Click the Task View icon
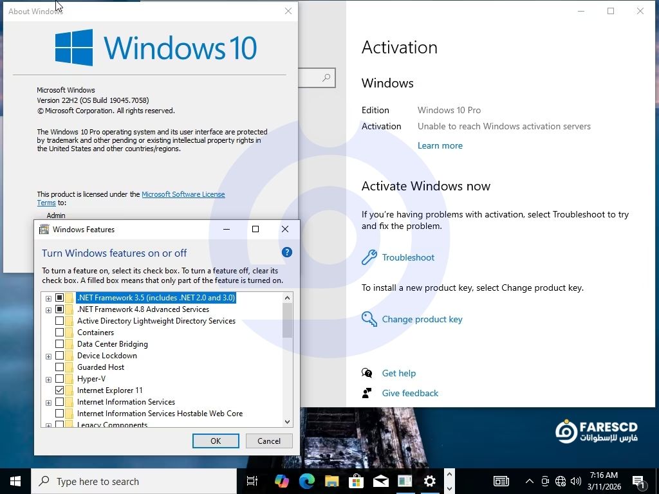The height and width of the screenshot is (494, 659). (252, 481)
